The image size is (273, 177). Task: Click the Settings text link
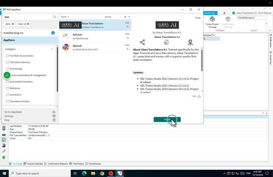click(x=9, y=116)
